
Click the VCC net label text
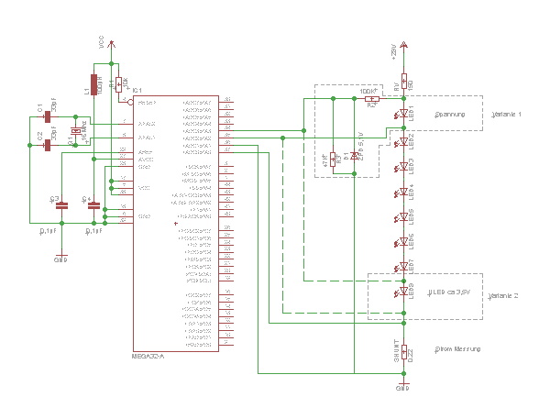[102, 41]
